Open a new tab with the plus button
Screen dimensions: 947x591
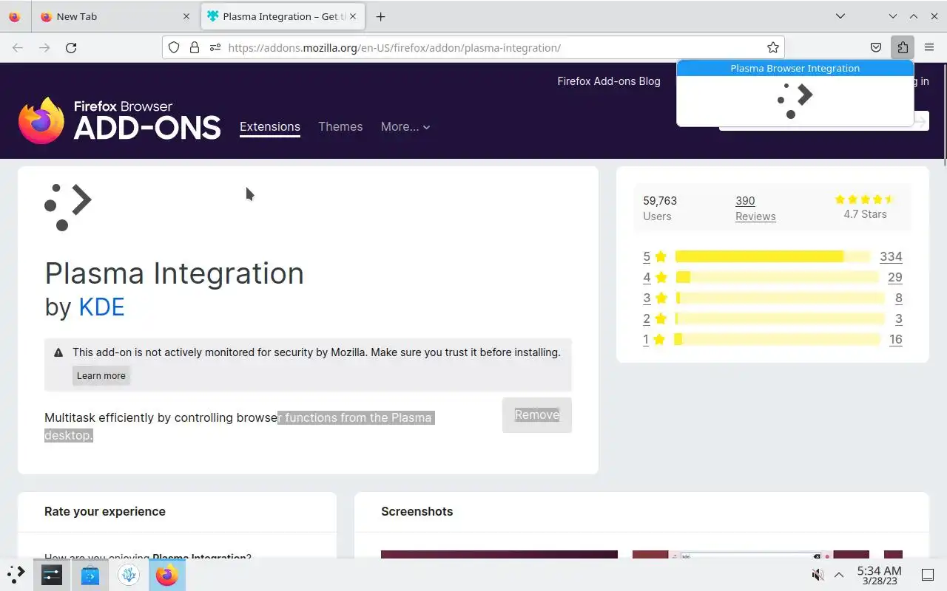[x=380, y=16]
